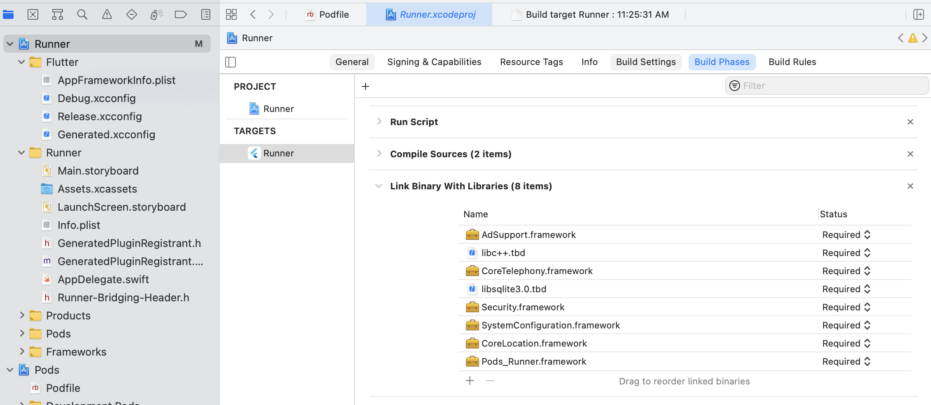Open the Podfile editor tab
The image size is (931, 405).
click(327, 15)
